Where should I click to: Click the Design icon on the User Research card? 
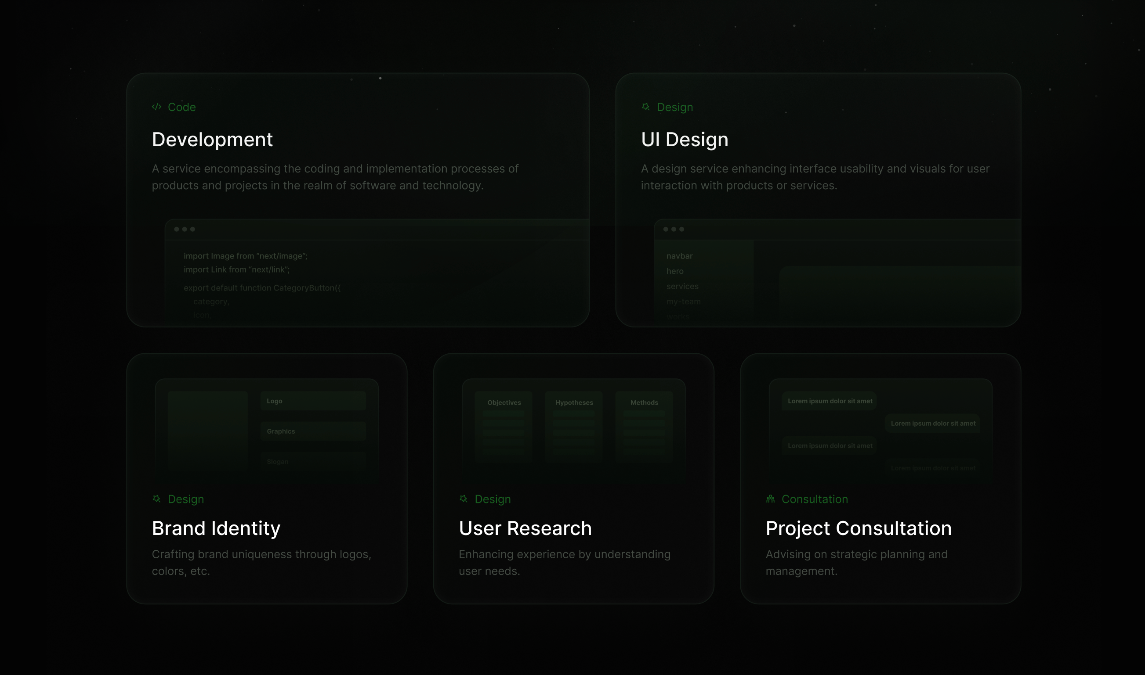463,499
